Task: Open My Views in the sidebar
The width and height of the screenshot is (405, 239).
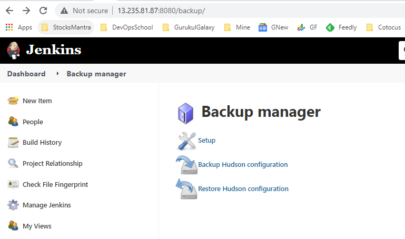Action: click(x=37, y=226)
